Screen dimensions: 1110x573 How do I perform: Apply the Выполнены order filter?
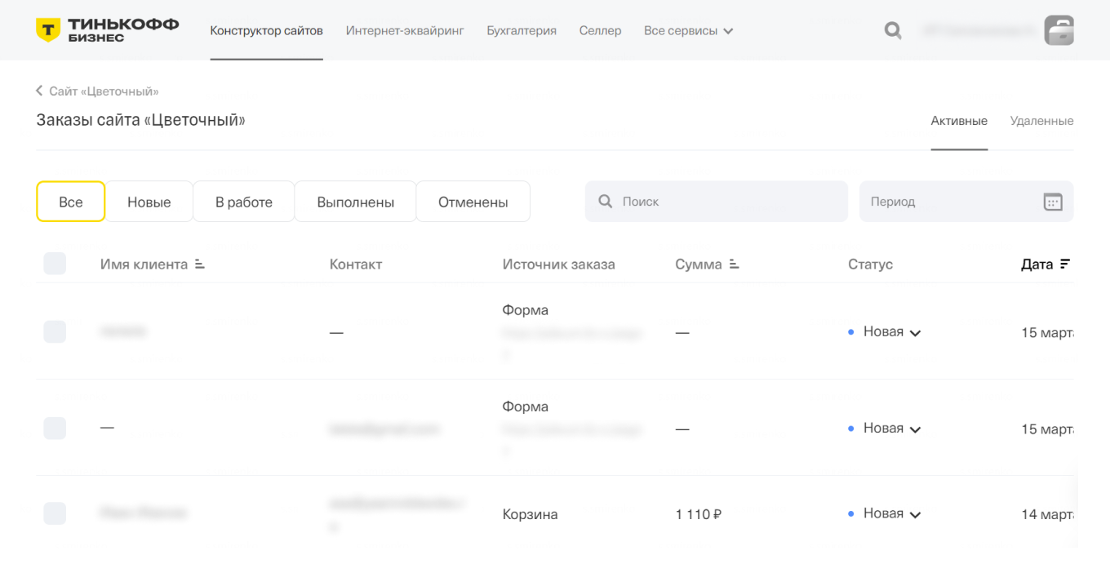(x=355, y=201)
